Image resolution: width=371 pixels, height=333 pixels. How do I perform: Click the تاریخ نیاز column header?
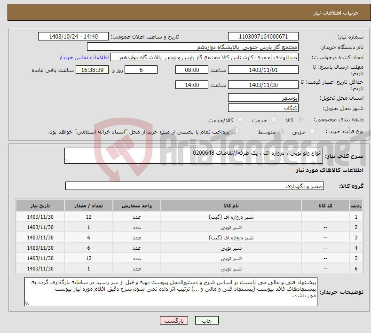point(40,206)
